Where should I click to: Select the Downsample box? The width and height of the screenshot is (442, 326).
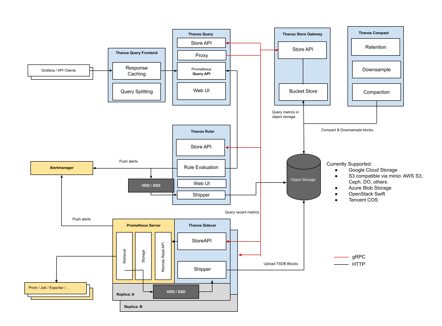376,70
